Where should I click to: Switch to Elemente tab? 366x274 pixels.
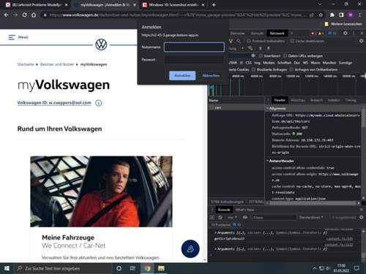coord(237,34)
